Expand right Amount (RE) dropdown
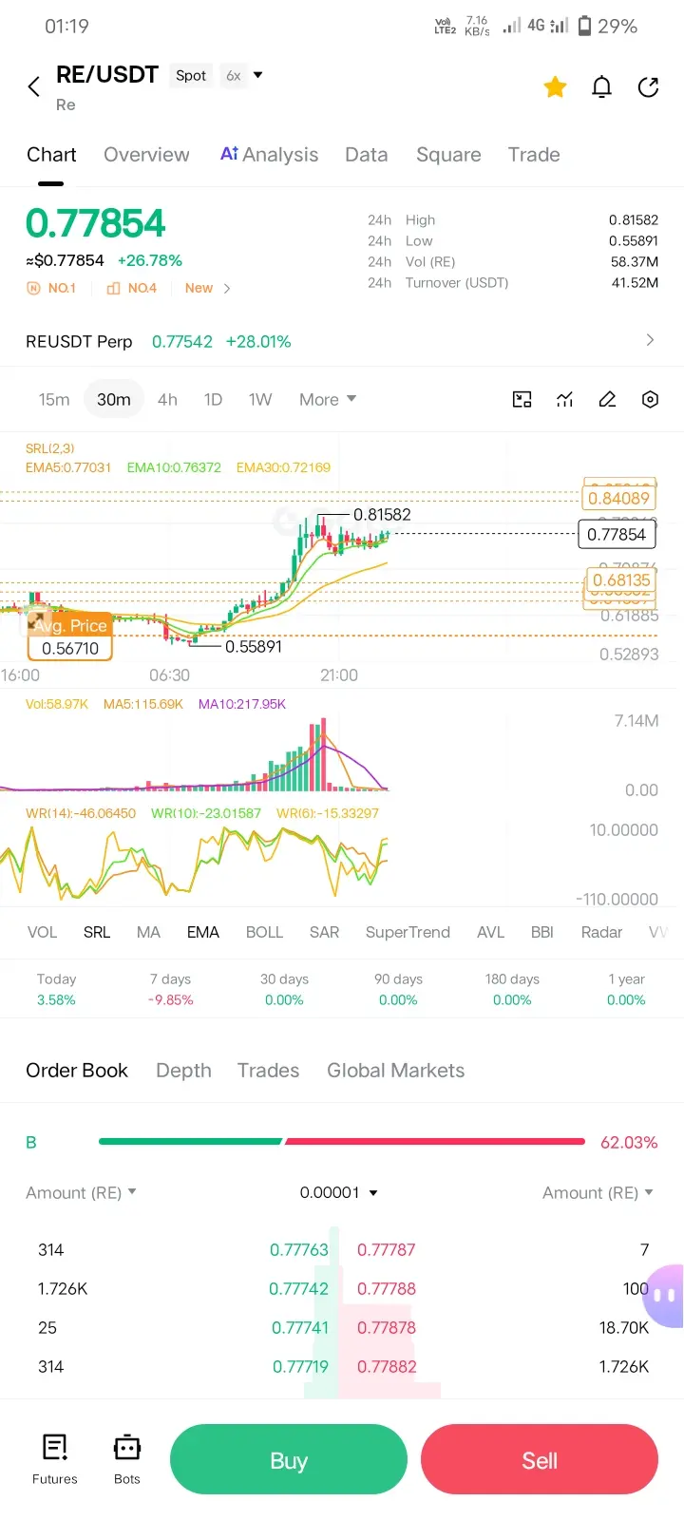 598,1192
